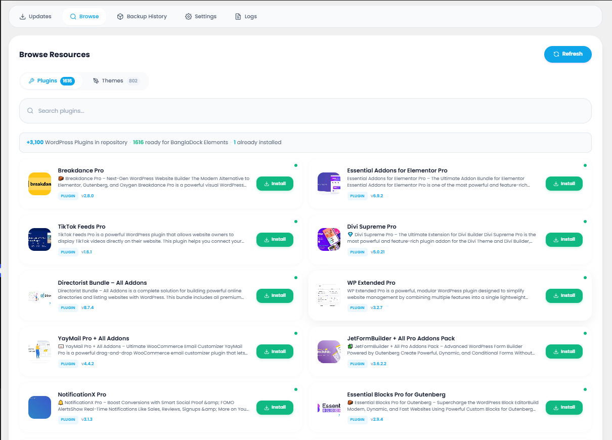The width and height of the screenshot is (612, 440).
Task: Click the "1 already installed" status text
Action: click(257, 143)
